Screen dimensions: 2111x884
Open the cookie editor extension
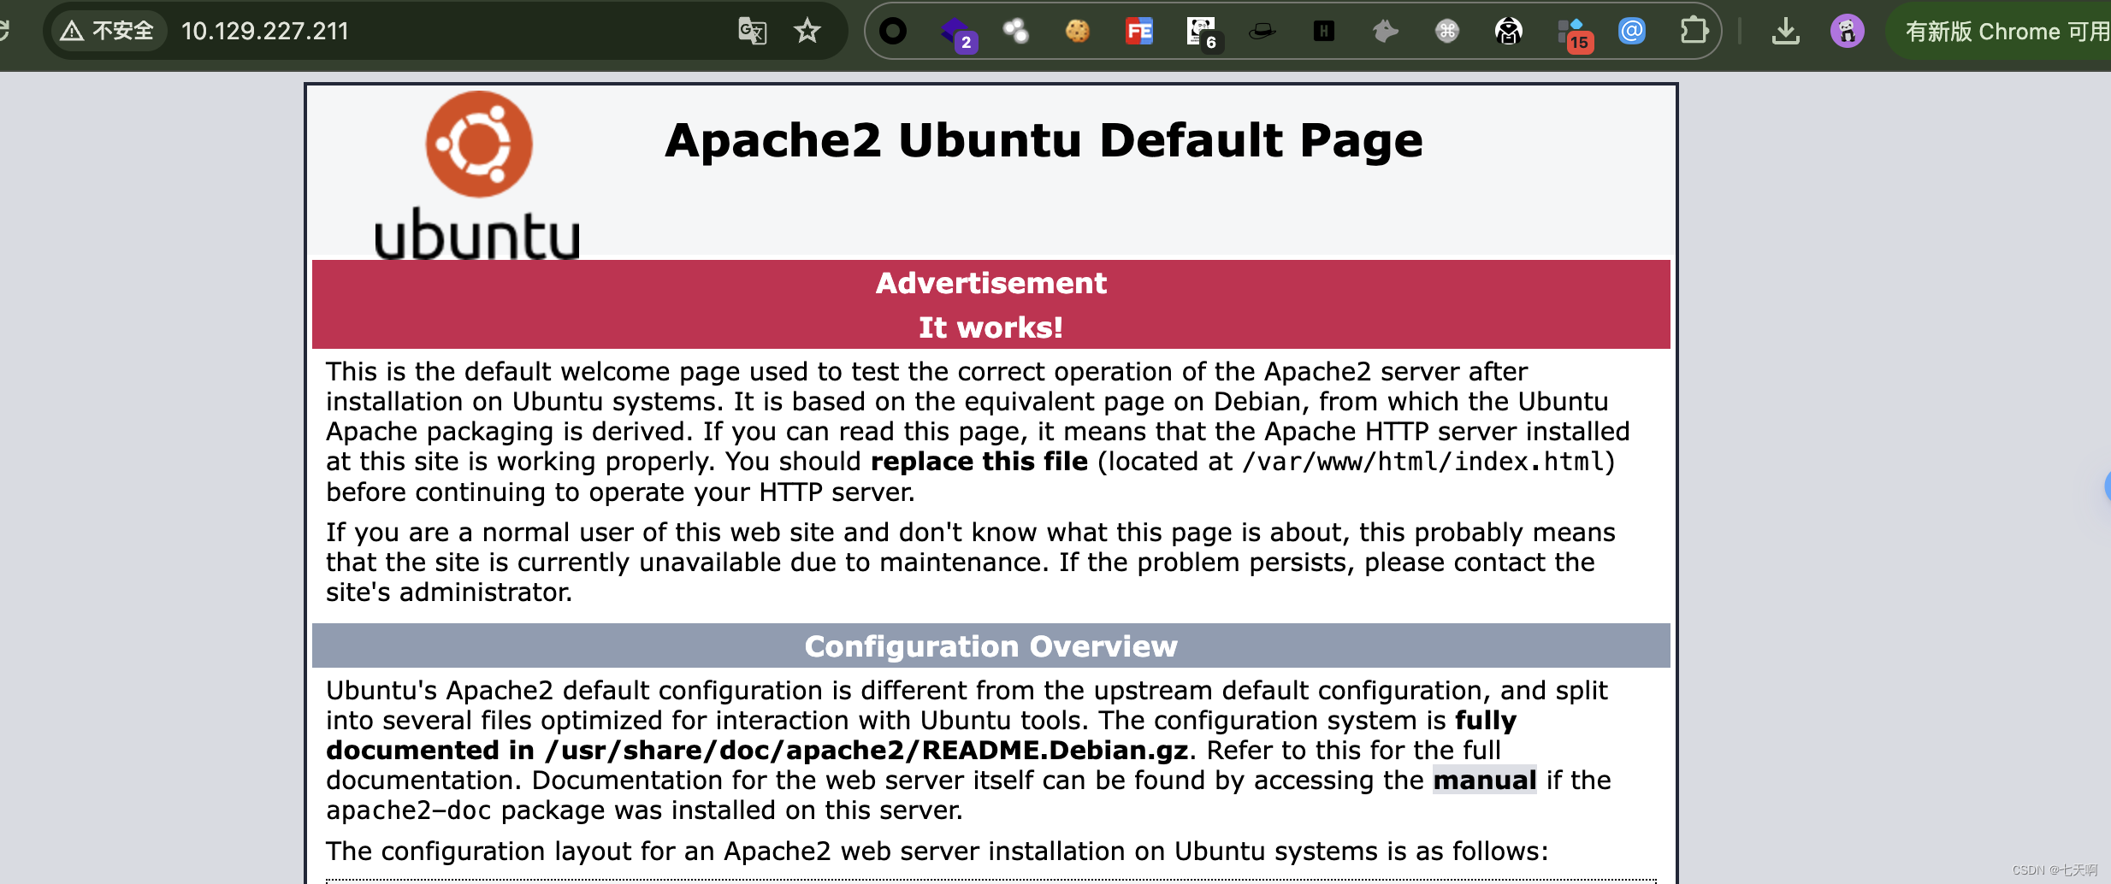(x=1077, y=32)
